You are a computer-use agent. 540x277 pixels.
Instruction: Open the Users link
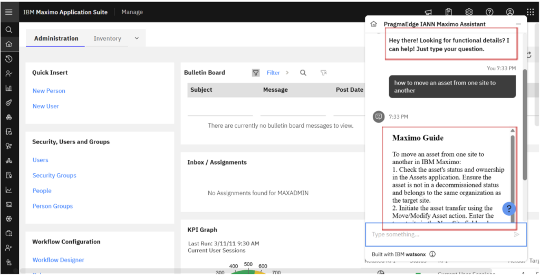(40, 160)
